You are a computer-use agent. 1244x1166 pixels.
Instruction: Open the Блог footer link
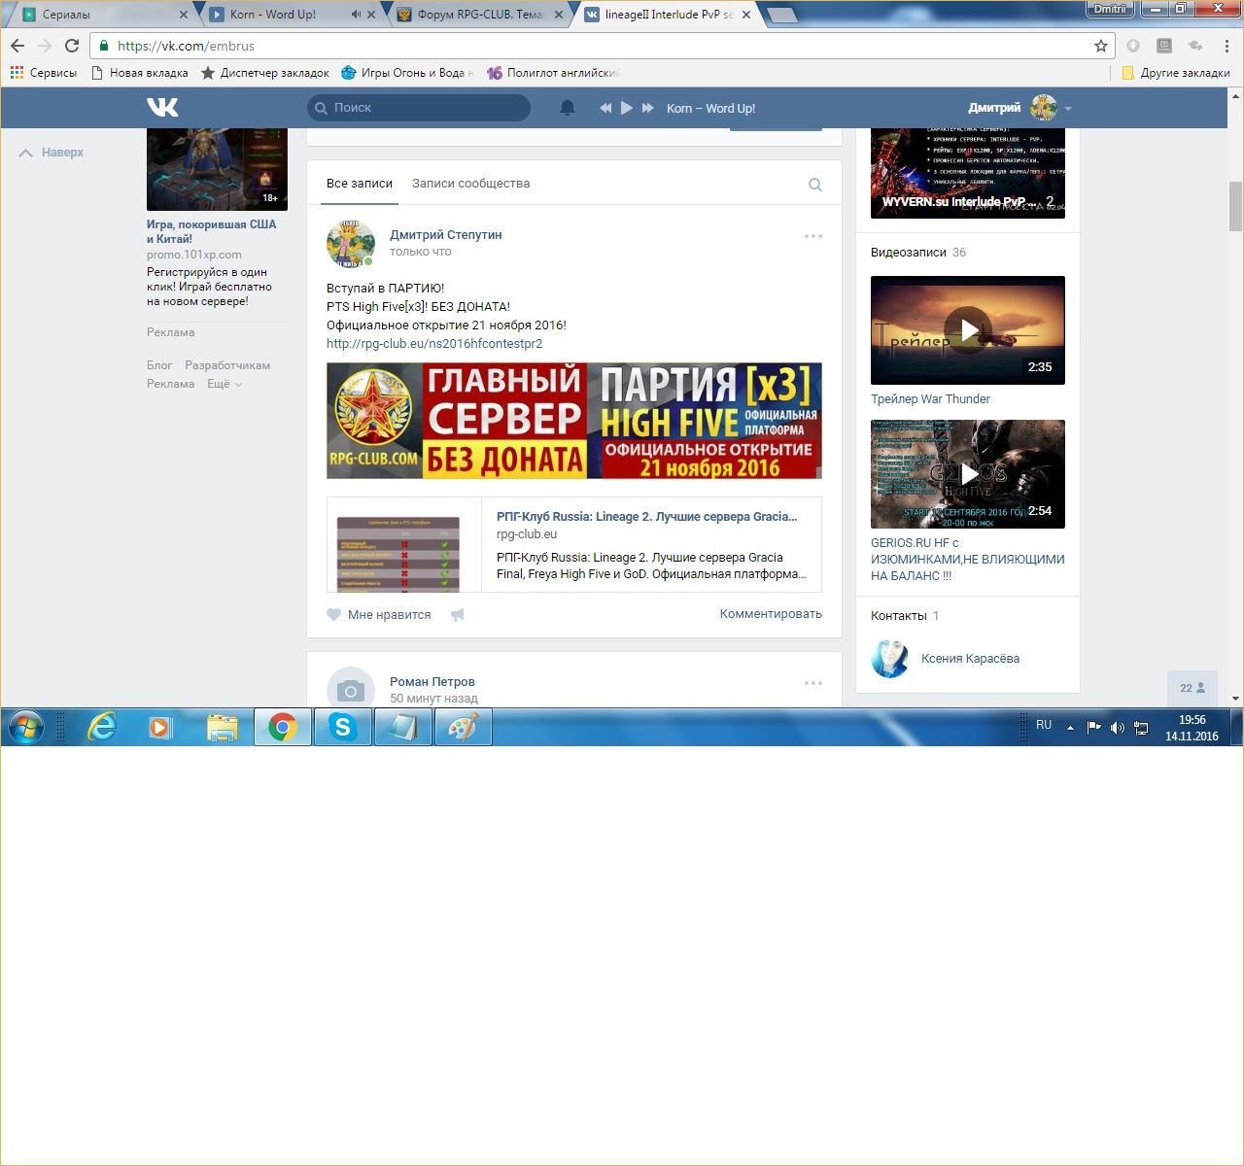pos(159,365)
